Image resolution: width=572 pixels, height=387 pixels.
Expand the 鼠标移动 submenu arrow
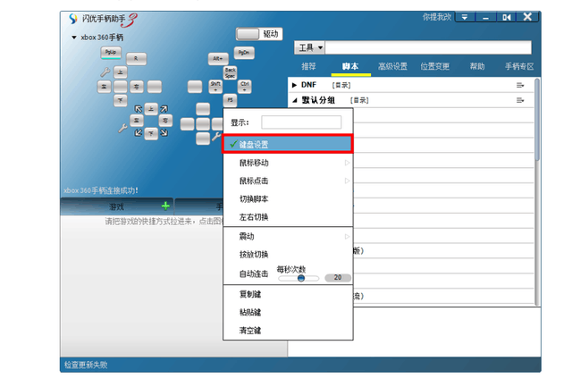pyautogui.click(x=347, y=163)
